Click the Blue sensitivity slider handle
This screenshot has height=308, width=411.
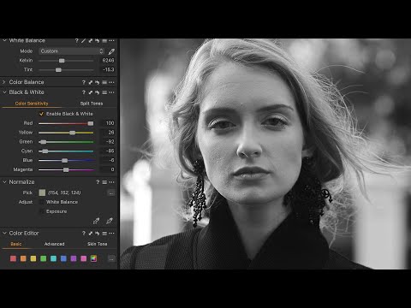[x=65, y=161]
